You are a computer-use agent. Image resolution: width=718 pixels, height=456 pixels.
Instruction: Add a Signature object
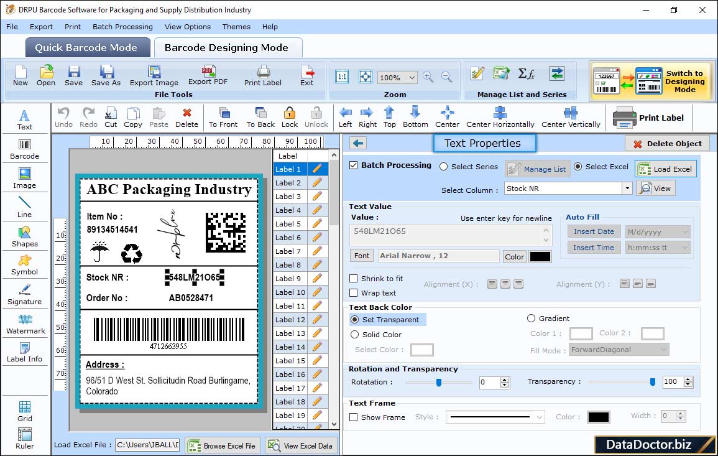click(x=25, y=294)
